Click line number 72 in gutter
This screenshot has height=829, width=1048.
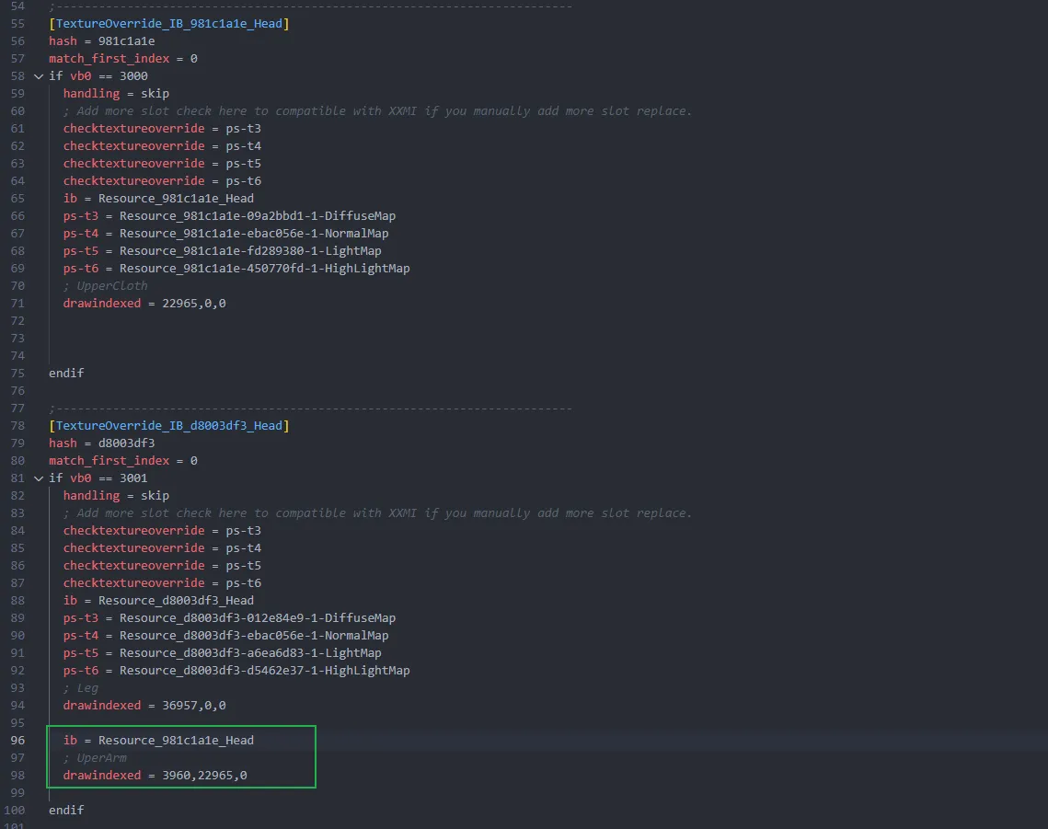(17, 321)
